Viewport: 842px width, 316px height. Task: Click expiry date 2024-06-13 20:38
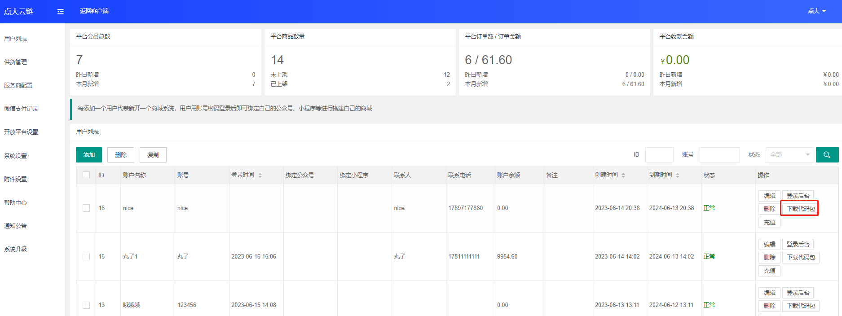pos(671,208)
